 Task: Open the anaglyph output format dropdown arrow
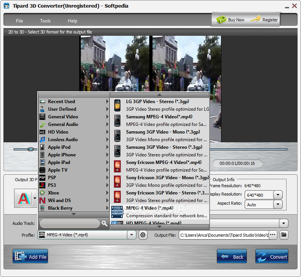(35, 198)
